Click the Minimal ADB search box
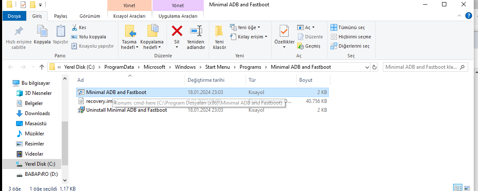The height and width of the screenshot is (191, 478). tap(425, 67)
